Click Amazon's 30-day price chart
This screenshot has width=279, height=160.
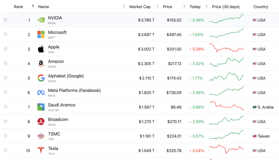pyautogui.click(x=226, y=63)
